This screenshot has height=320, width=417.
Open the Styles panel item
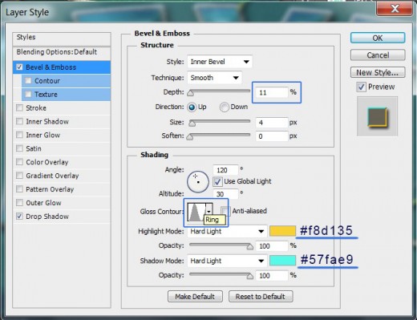[x=62, y=39]
